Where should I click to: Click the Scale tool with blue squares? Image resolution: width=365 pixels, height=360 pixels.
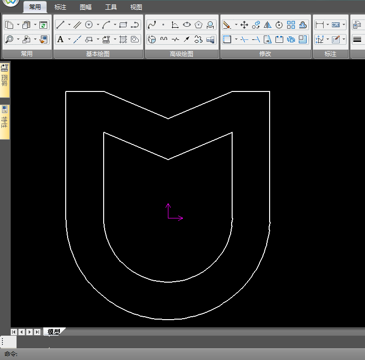303,39
